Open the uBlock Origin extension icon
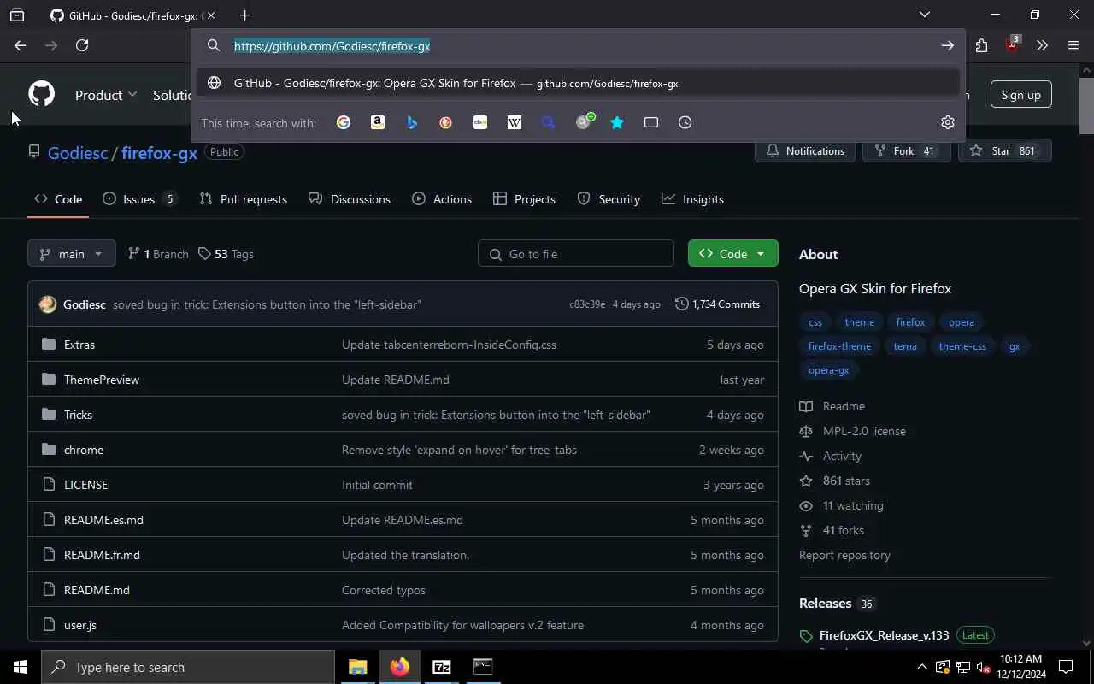Viewport: 1094px width, 684px height. click(1012, 45)
